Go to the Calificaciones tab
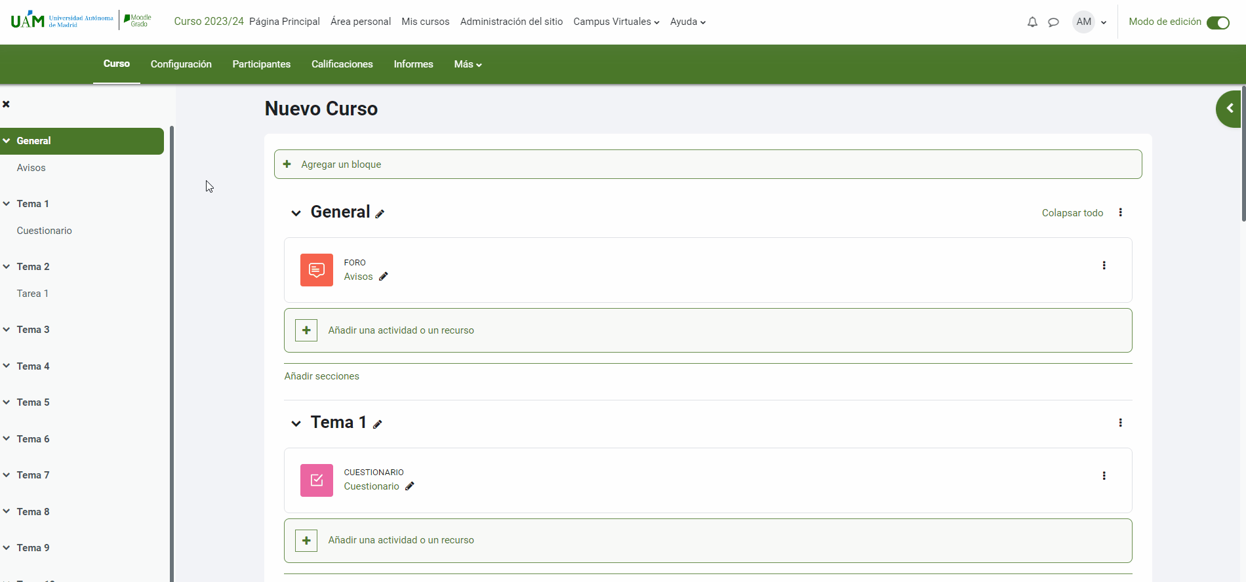1246x582 pixels. point(342,64)
